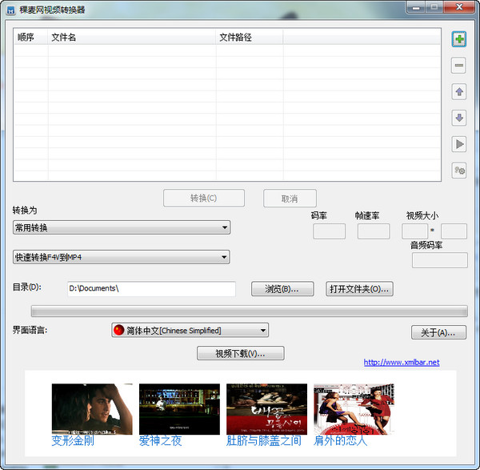Click 浏览(B)... to browse directory
The height and width of the screenshot is (470, 480).
coord(281,289)
